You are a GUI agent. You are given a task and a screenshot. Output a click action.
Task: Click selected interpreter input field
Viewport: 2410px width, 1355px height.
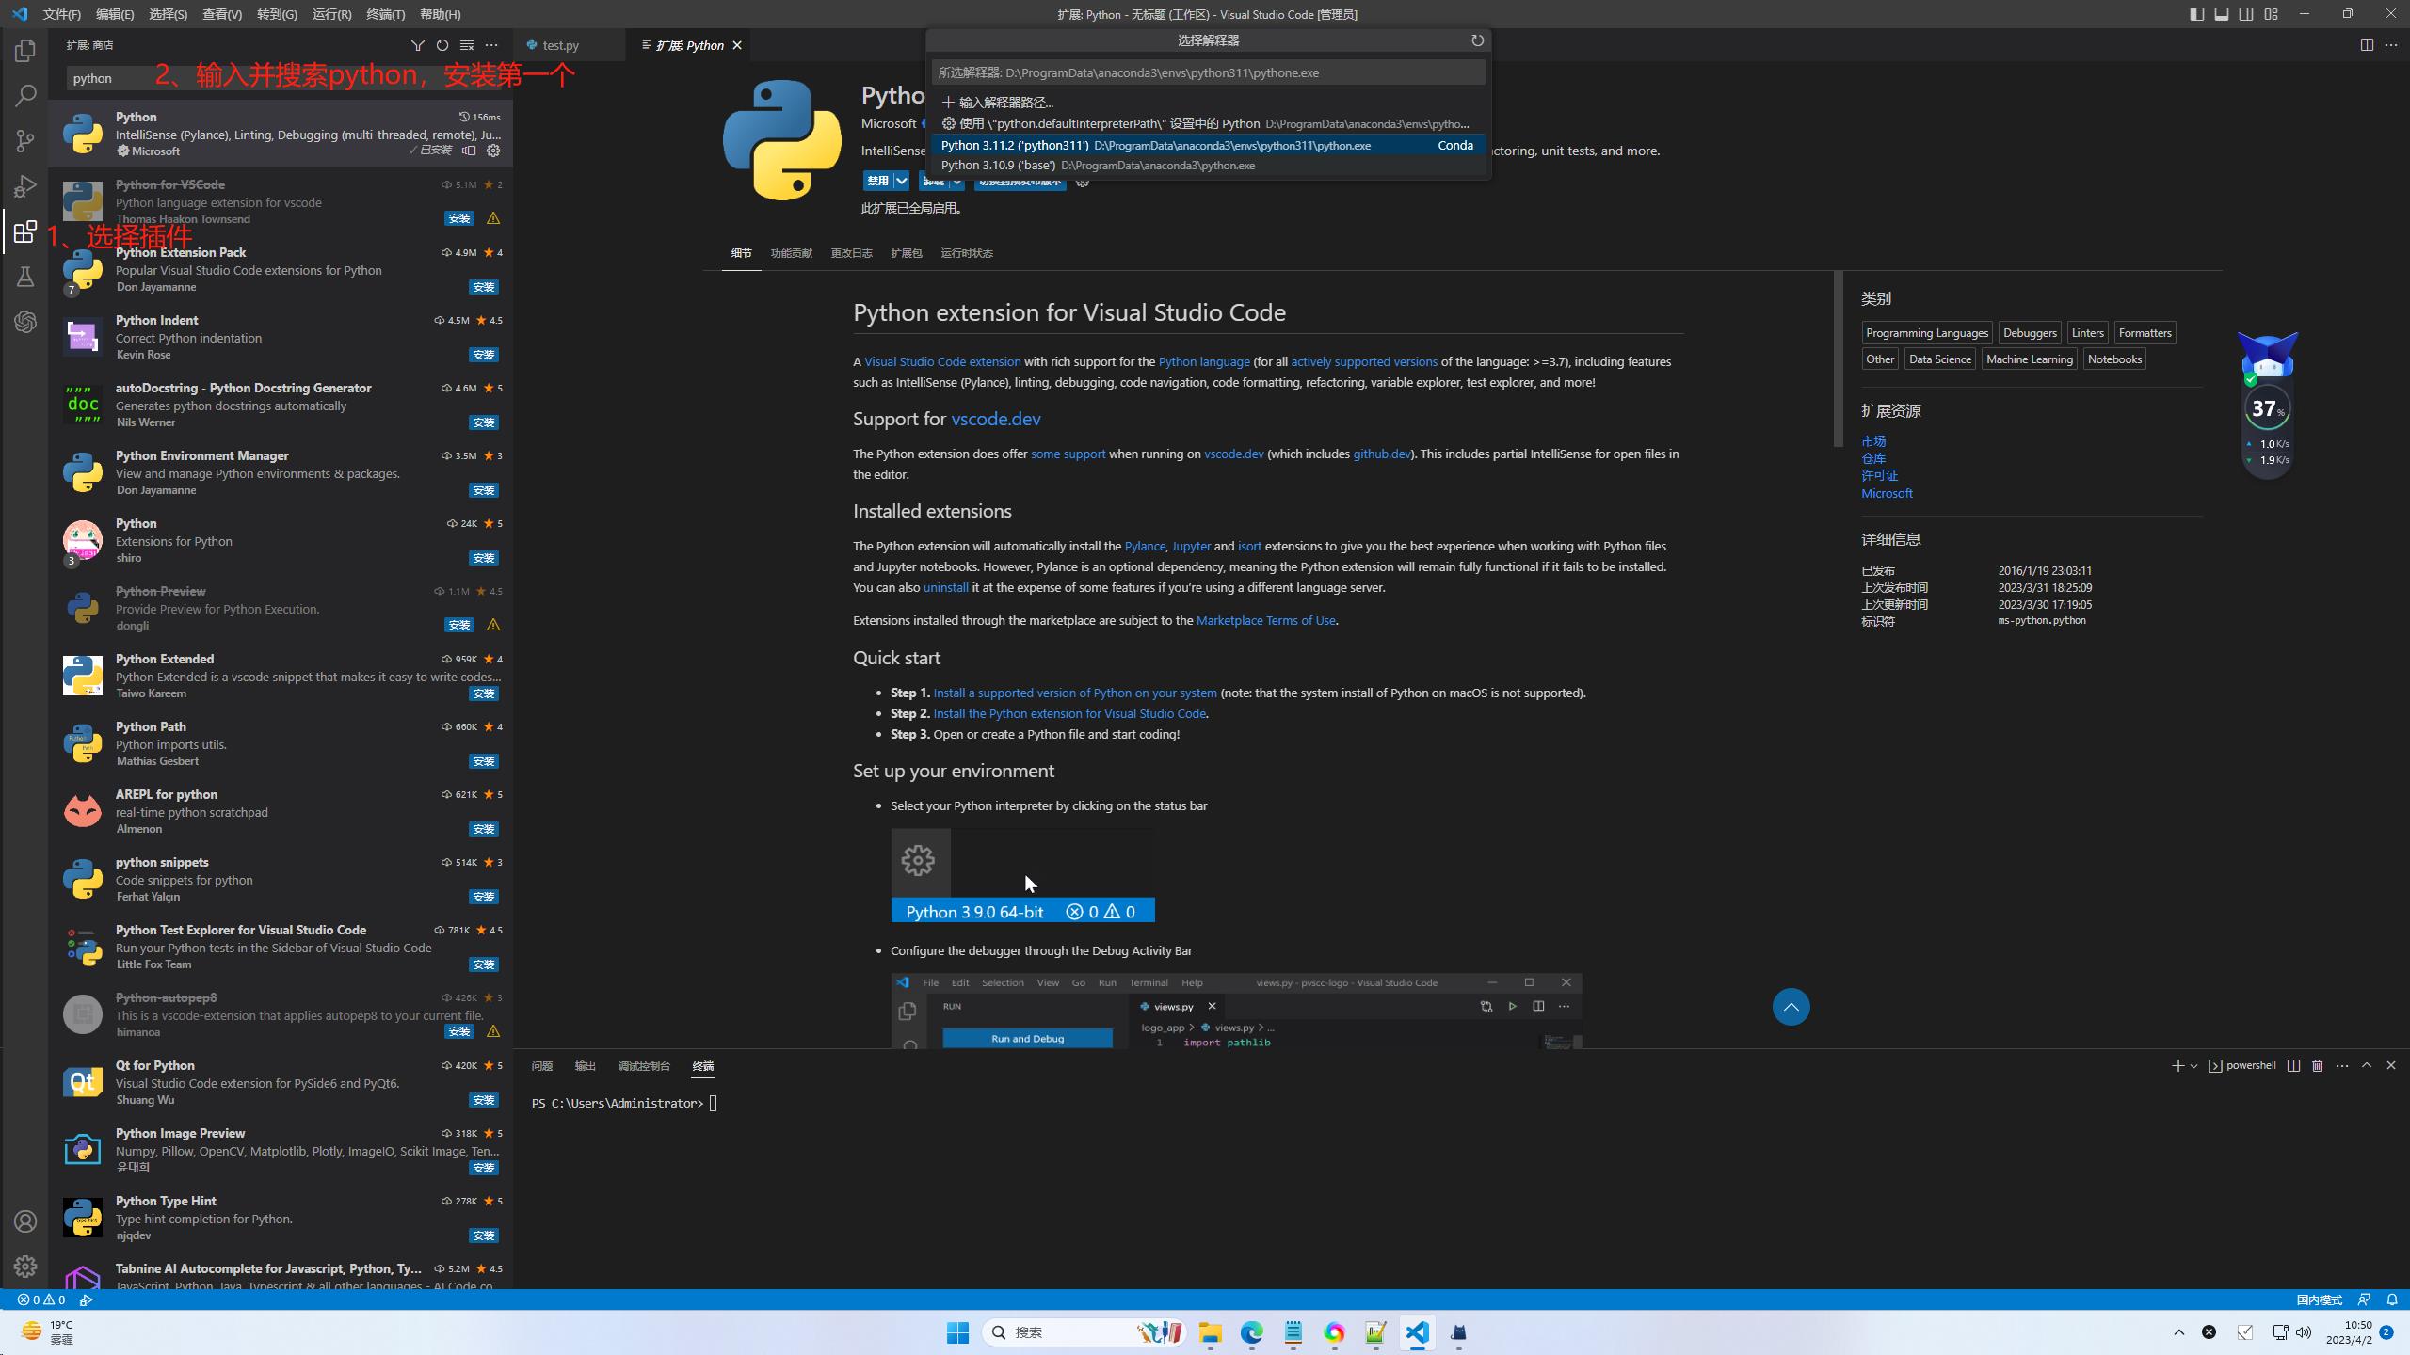tap(1208, 72)
